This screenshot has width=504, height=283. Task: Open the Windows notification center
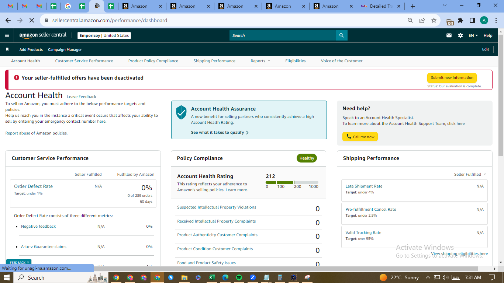pos(492,277)
